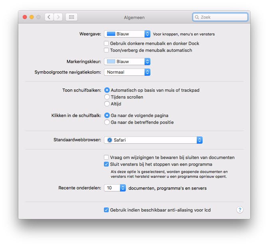The height and width of the screenshot is (246, 269).
Task: Click the Safari compass icon
Action: point(109,140)
